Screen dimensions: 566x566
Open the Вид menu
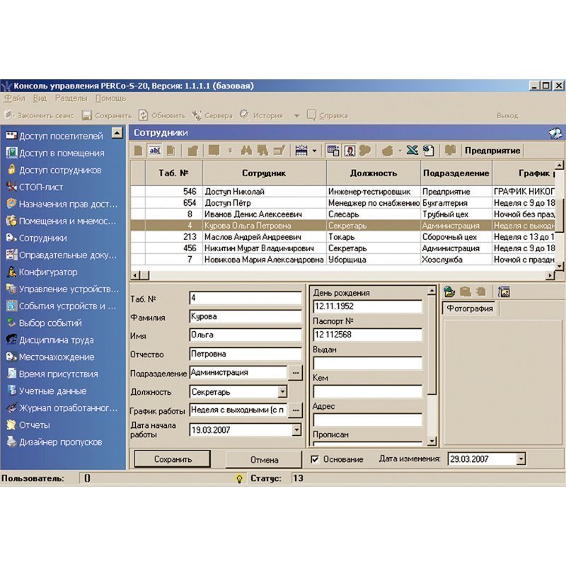pyautogui.click(x=40, y=98)
